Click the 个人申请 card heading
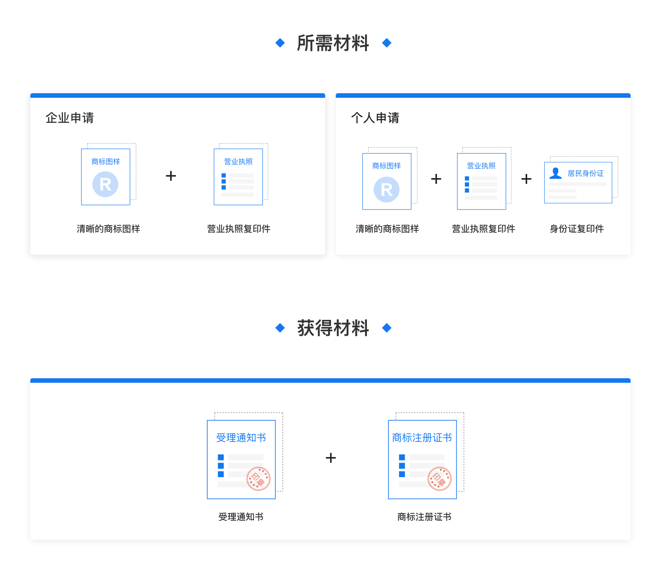Screen dimensions: 667x570 [375, 118]
